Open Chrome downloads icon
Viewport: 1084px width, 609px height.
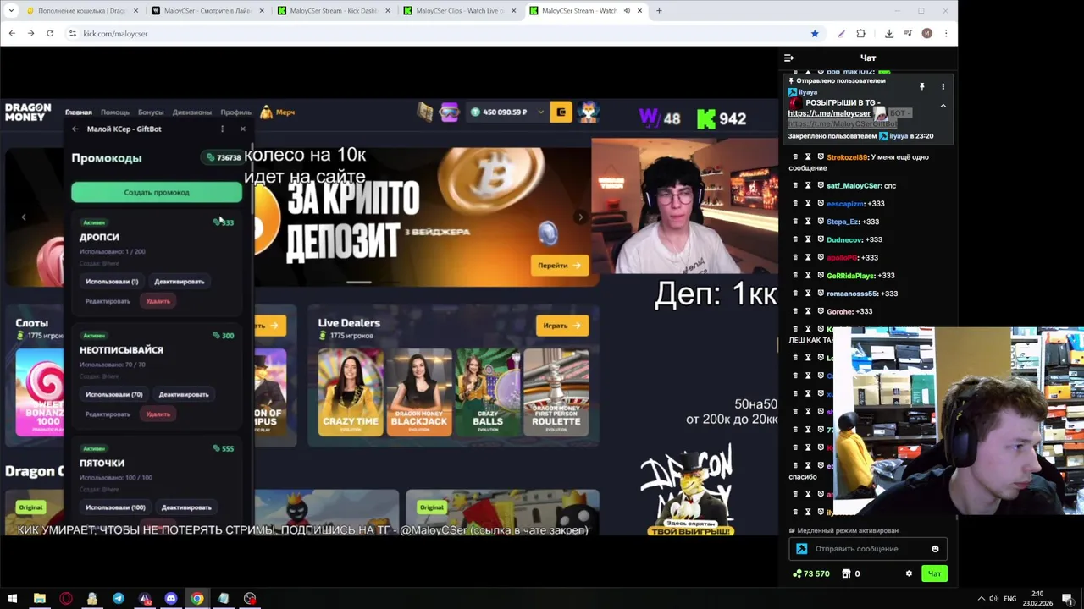point(889,33)
